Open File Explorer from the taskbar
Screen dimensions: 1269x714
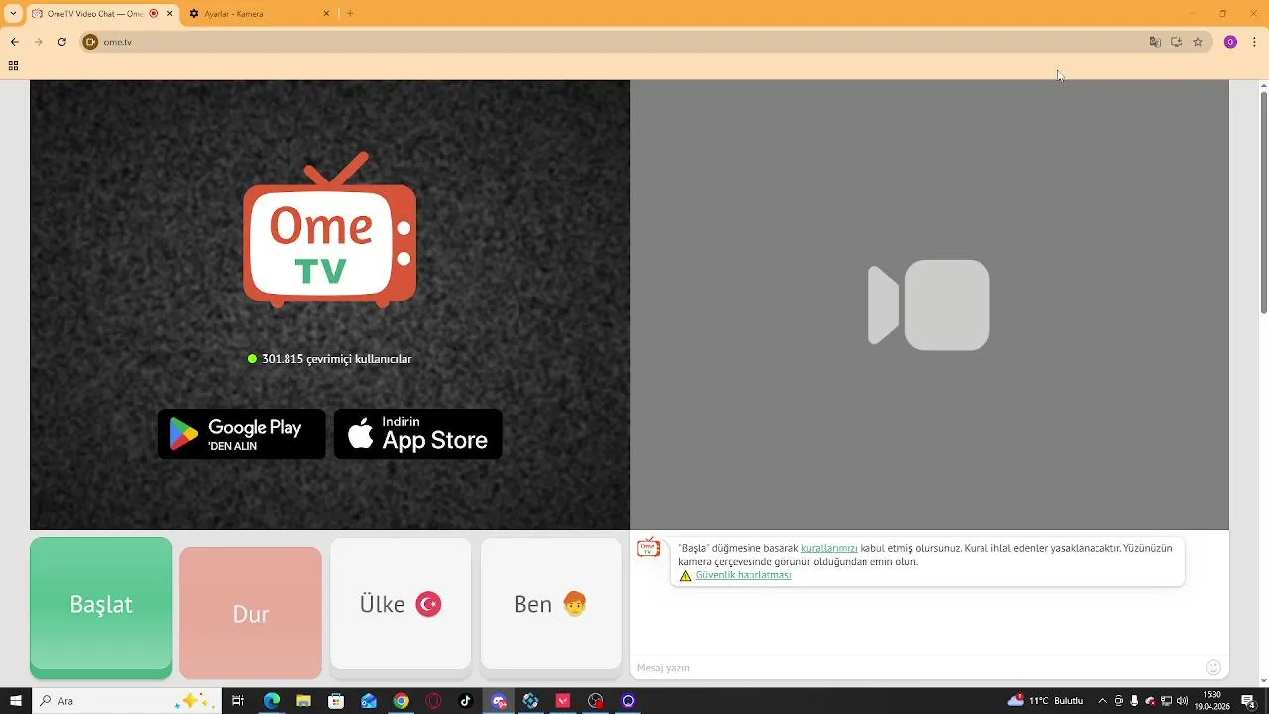(x=303, y=701)
